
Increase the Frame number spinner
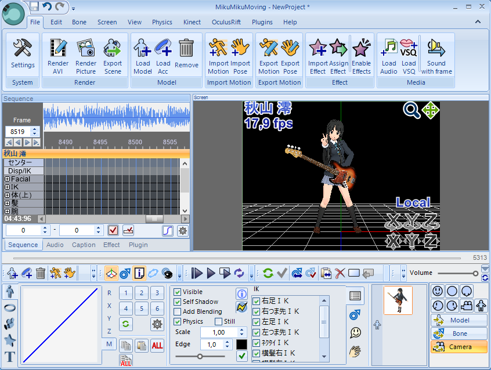pos(35,129)
